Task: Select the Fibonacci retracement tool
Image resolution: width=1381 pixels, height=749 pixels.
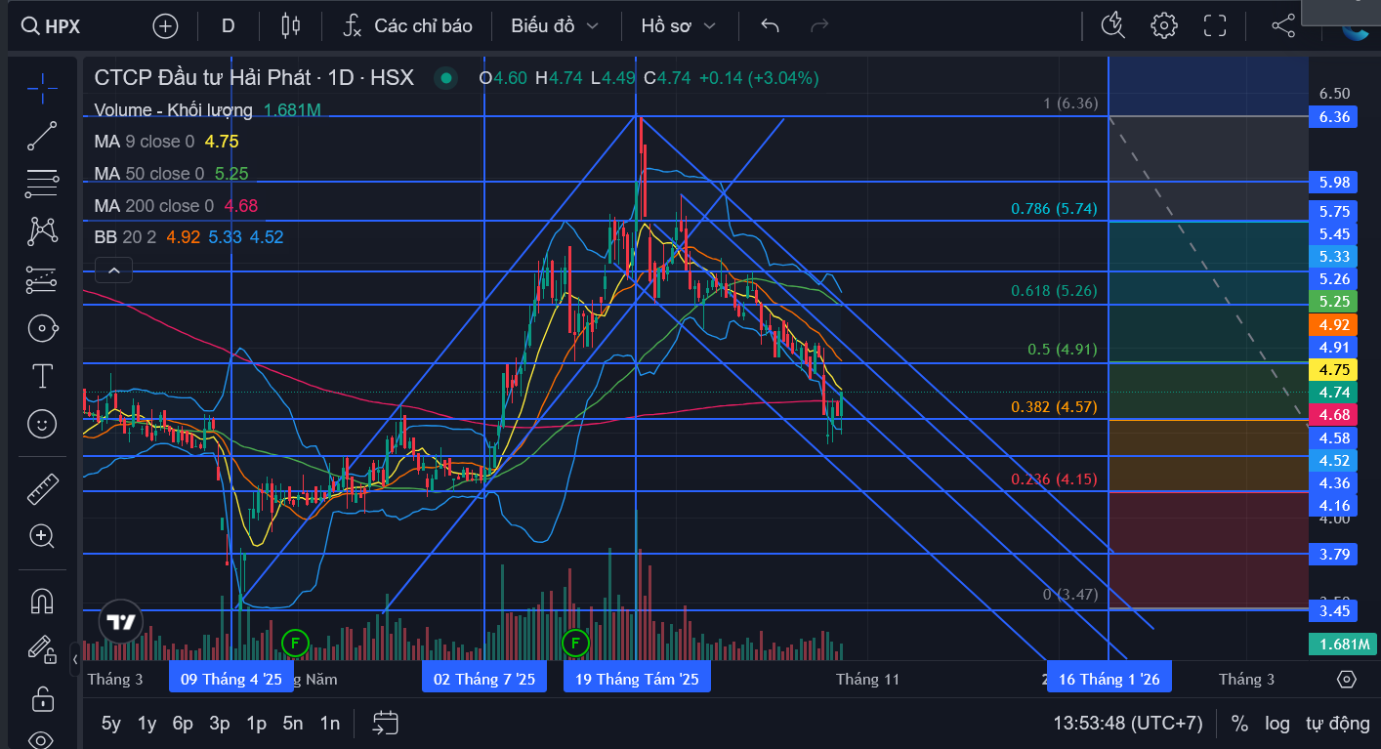Action: (x=42, y=184)
